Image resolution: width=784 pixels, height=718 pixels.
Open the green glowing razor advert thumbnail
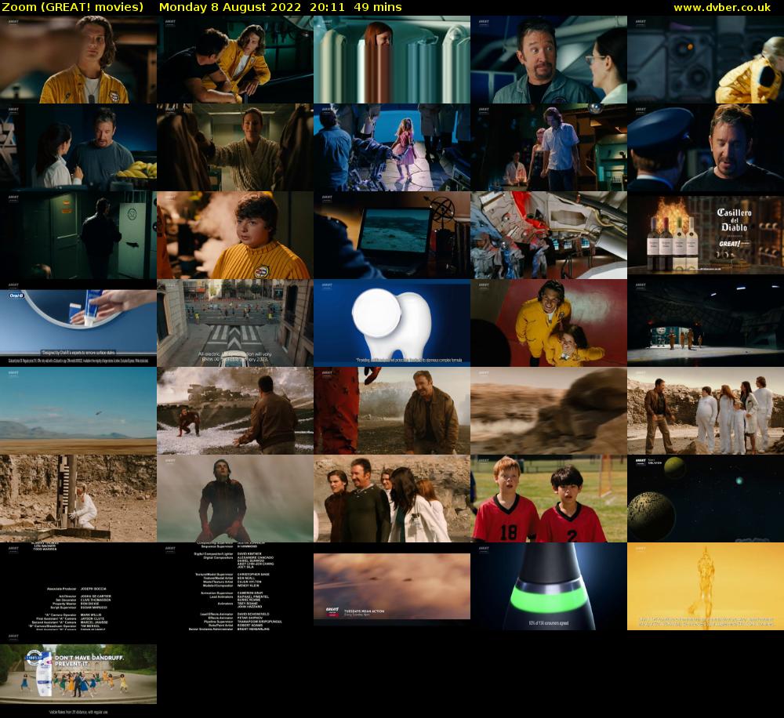click(549, 586)
